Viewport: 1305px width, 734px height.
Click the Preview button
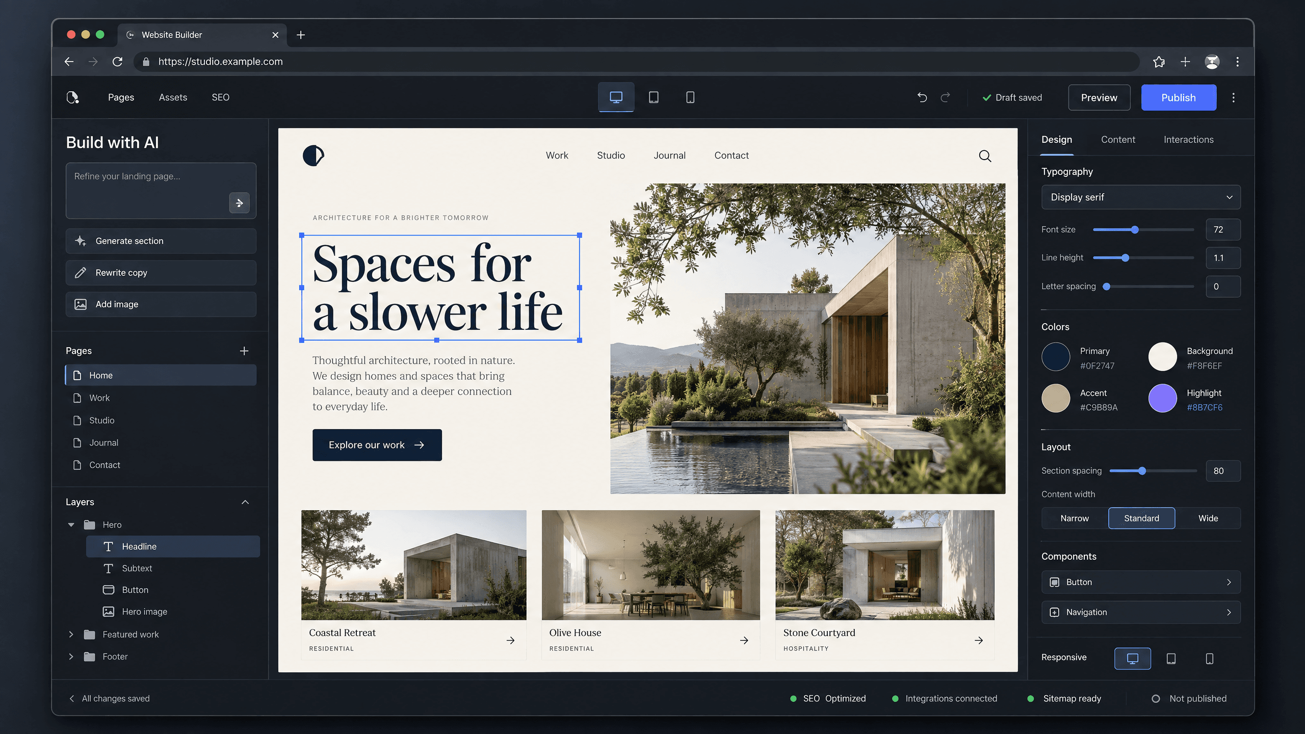(x=1099, y=97)
